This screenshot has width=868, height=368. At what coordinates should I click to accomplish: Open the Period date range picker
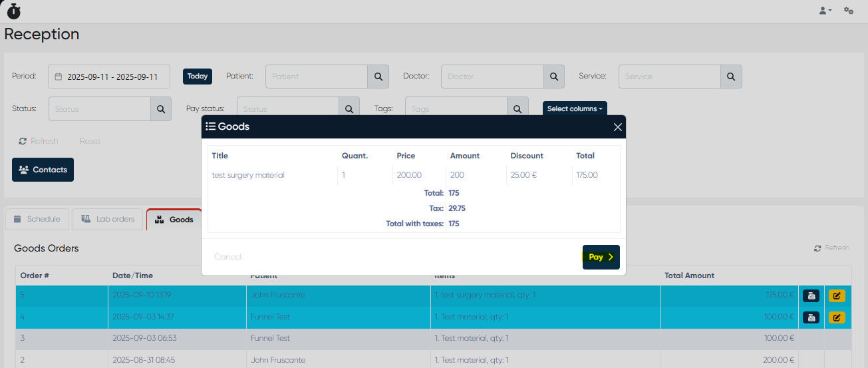[109, 77]
